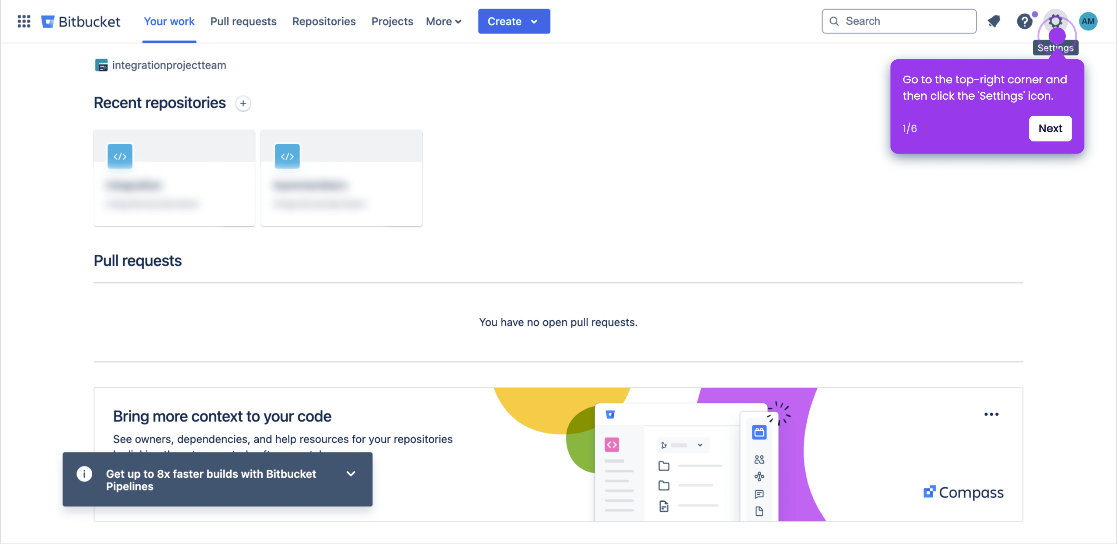Click the info icon in Pipelines banner
The width and height of the screenshot is (1117, 544).
point(84,473)
